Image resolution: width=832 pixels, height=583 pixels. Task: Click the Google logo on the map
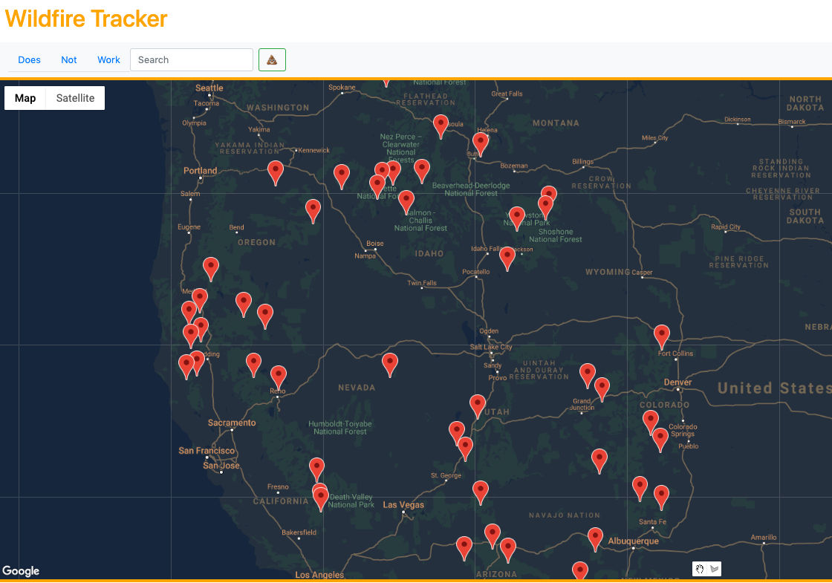click(x=21, y=571)
